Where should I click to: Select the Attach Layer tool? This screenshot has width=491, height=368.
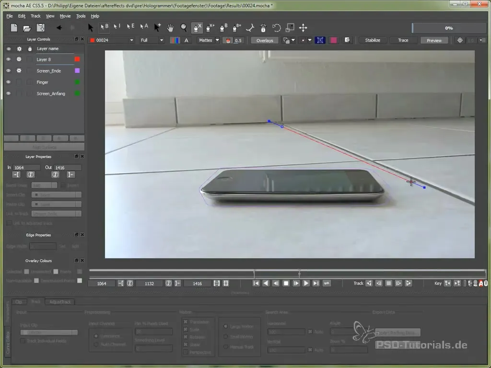[x=250, y=28]
